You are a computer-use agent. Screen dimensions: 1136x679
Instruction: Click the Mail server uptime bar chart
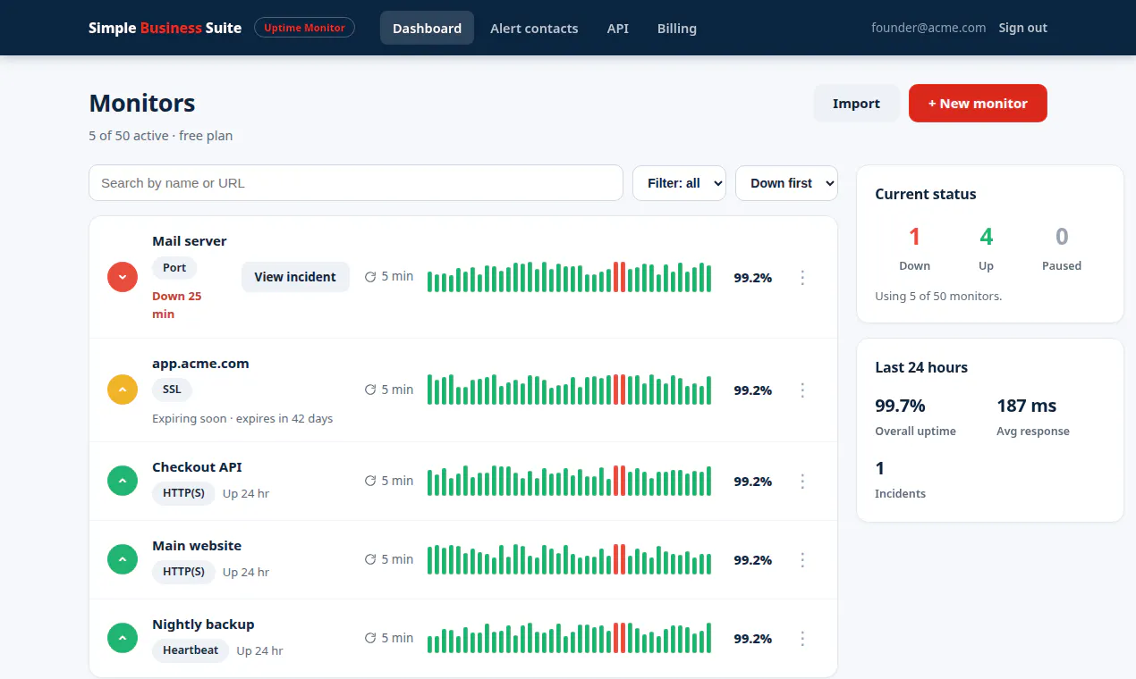[x=570, y=277]
